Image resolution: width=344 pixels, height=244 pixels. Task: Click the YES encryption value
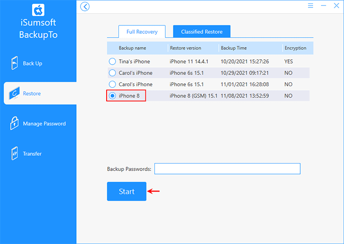288,61
